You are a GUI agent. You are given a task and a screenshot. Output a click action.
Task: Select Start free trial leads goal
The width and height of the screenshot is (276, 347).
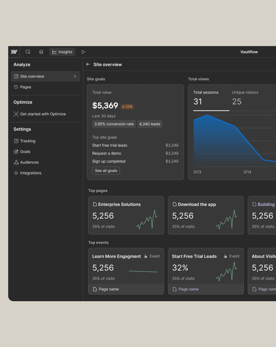(x=135, y=145)
